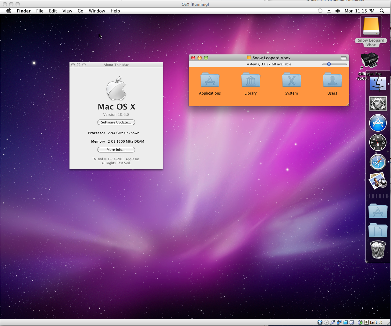This screenshot has width=391, height=326.
Task: Open Finder from the dock
Action: (378, 84)
